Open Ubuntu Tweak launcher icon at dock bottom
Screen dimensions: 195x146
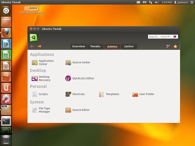6,131
